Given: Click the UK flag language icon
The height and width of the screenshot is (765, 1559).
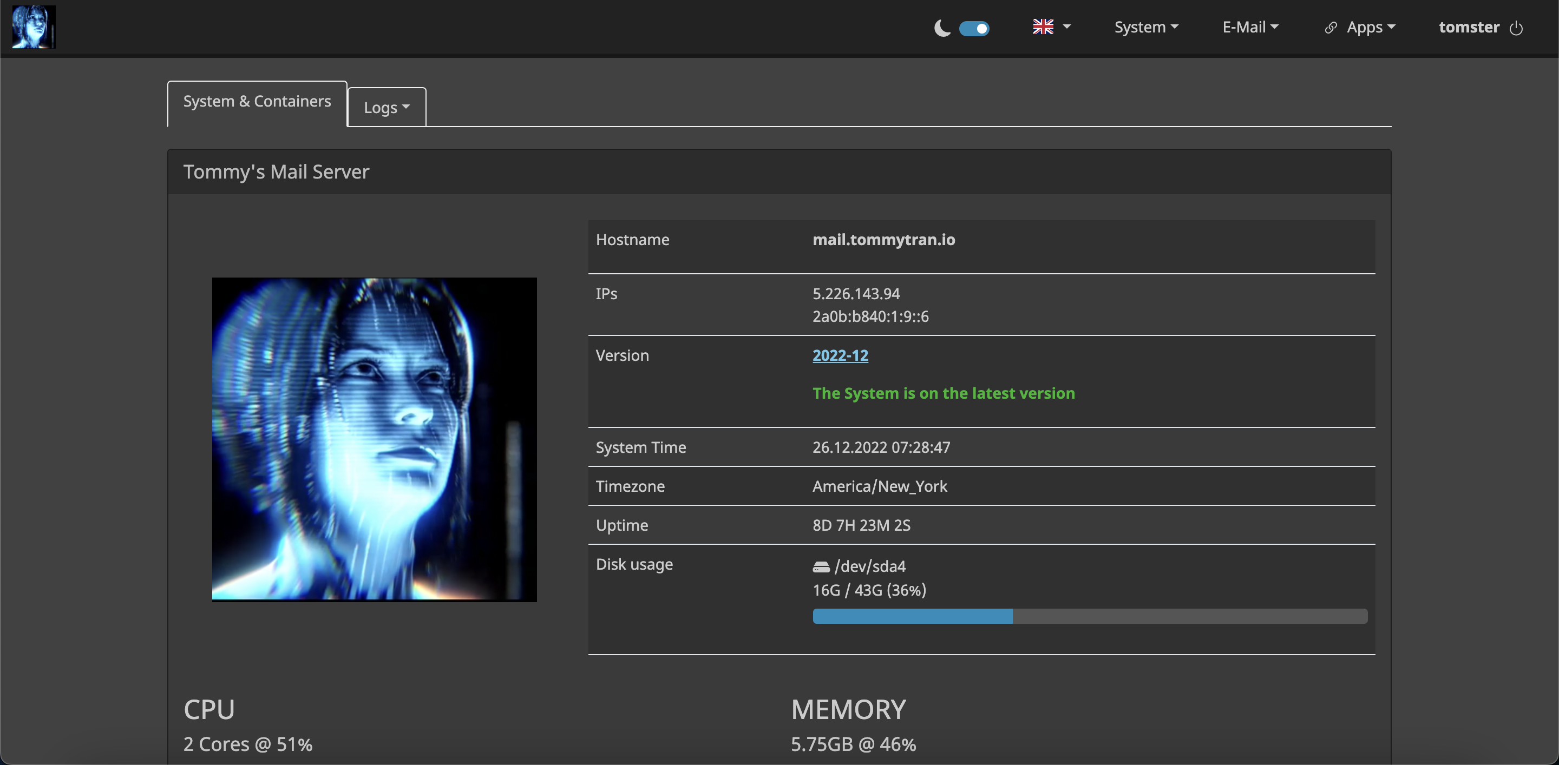Looking at the screenshot, I should 1043,27.
